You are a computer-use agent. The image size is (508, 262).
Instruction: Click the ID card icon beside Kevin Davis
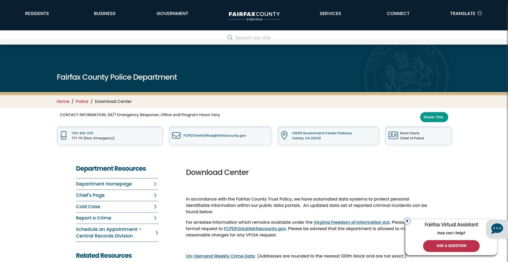pyautogui.click(x=393, y=136)
